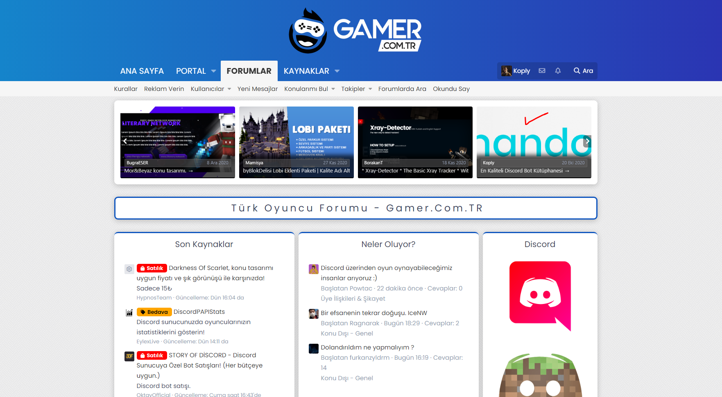
Task: Open the Kurallar menu item
Action: coord(126,89)
